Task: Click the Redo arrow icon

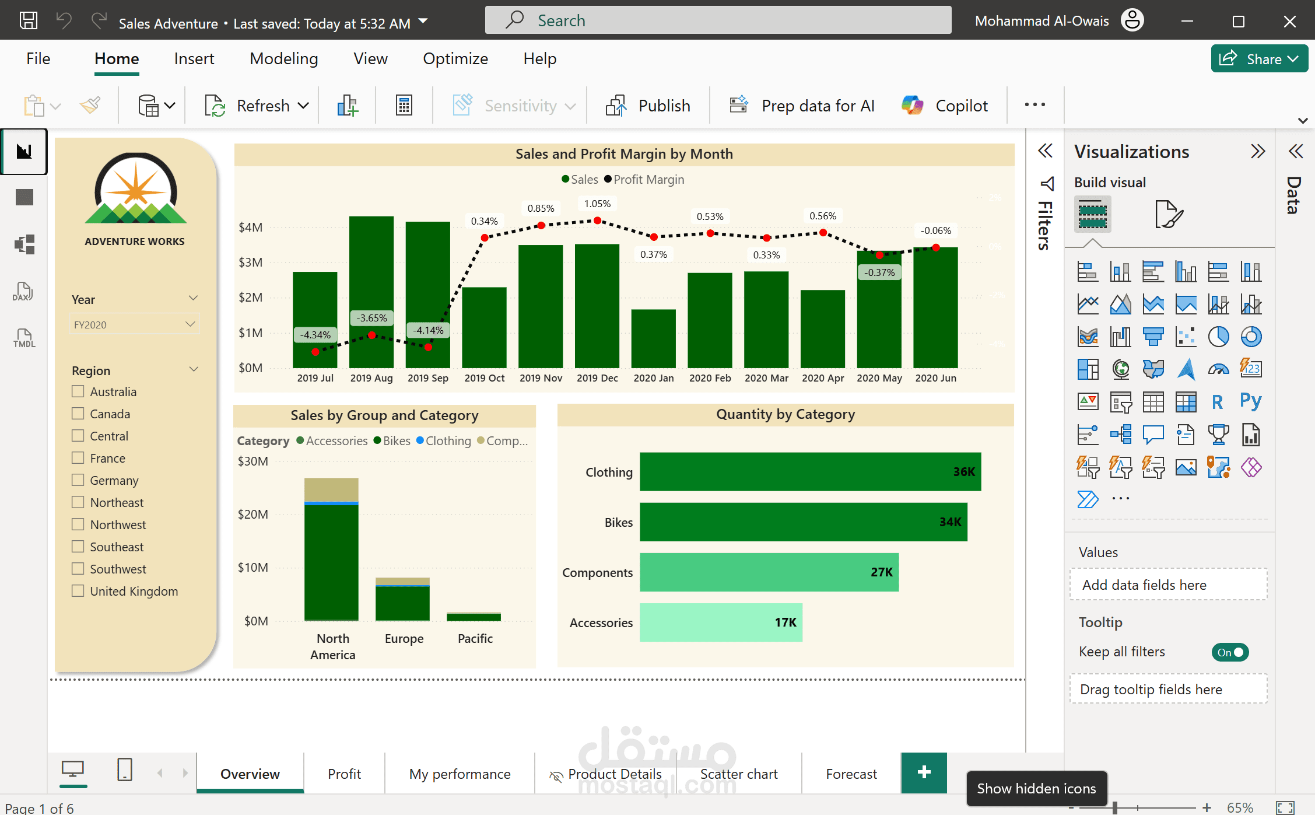Action: coord(99,21)
